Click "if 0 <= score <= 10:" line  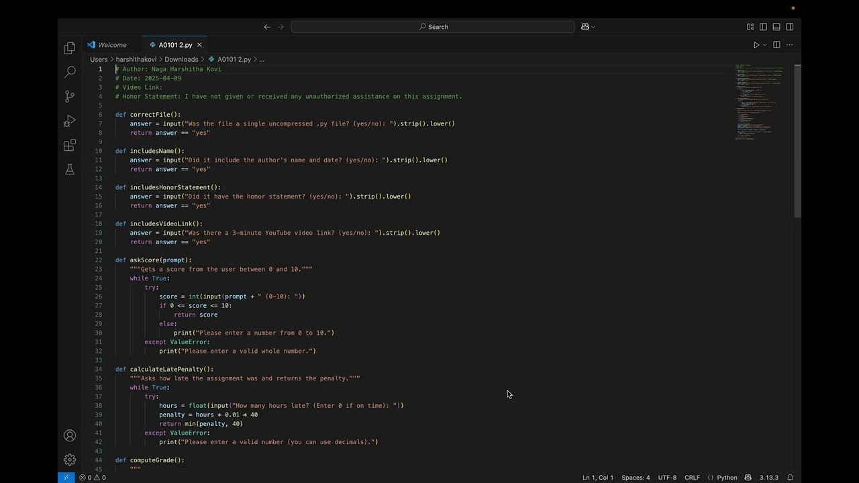tap(195, 305)
